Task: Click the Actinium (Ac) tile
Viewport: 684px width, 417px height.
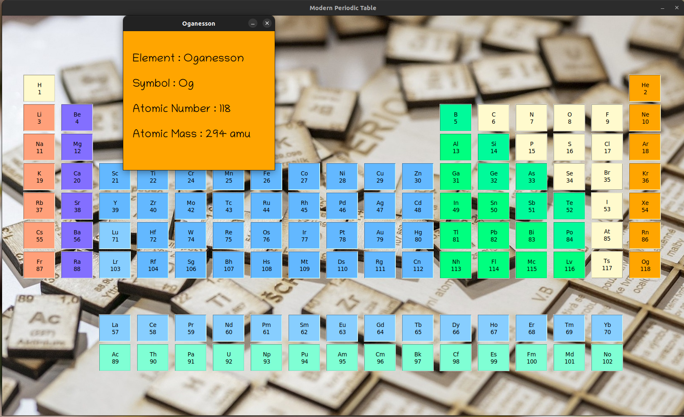Action: (115, 357)
